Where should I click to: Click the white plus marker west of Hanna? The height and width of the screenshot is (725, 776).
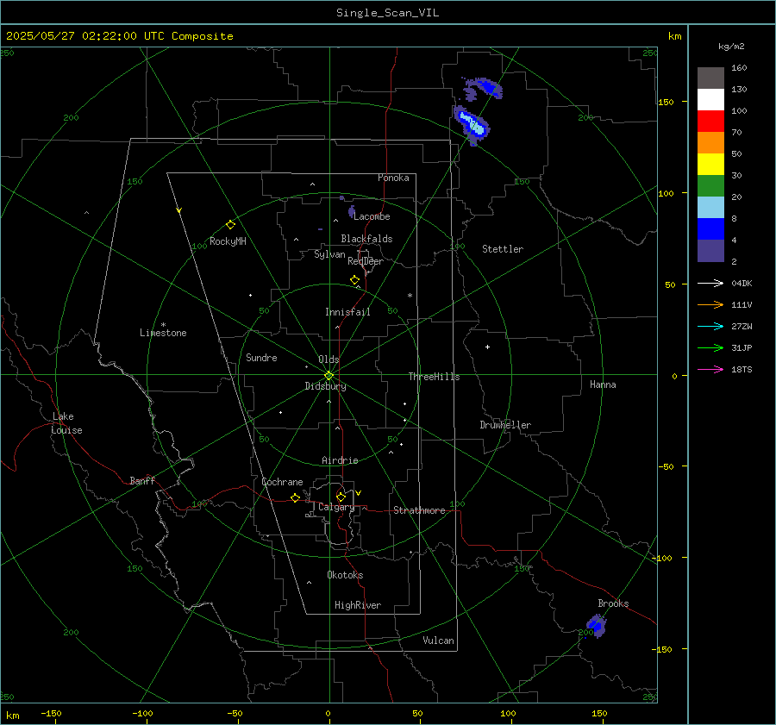tap(487, 347)
